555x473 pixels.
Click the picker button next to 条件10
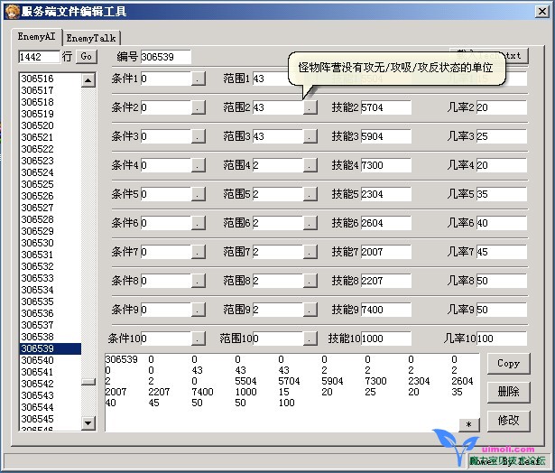[199, 339]
